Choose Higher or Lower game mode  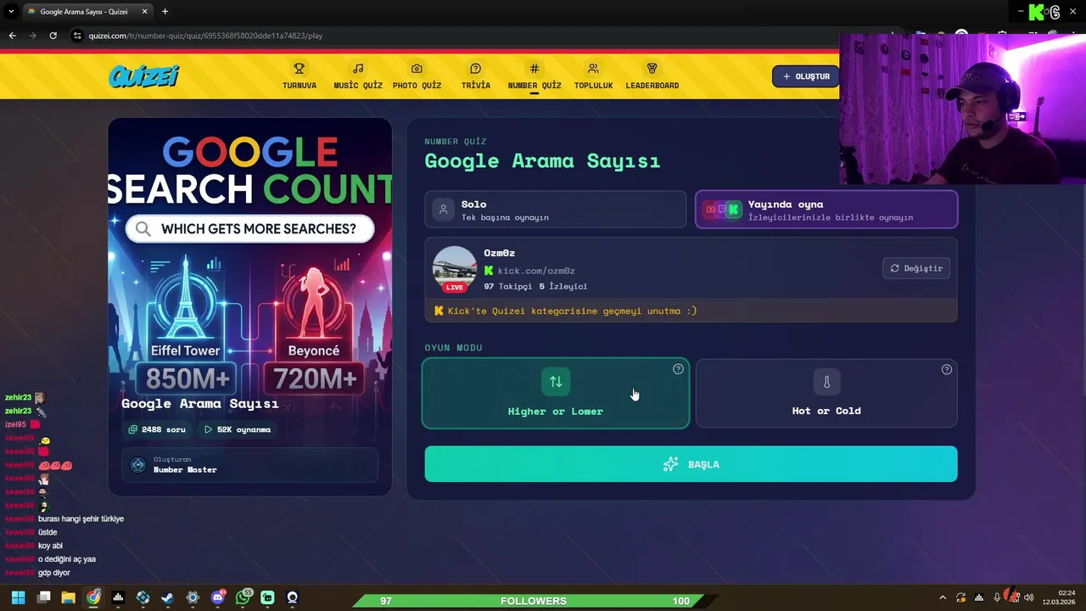point(556,393)
